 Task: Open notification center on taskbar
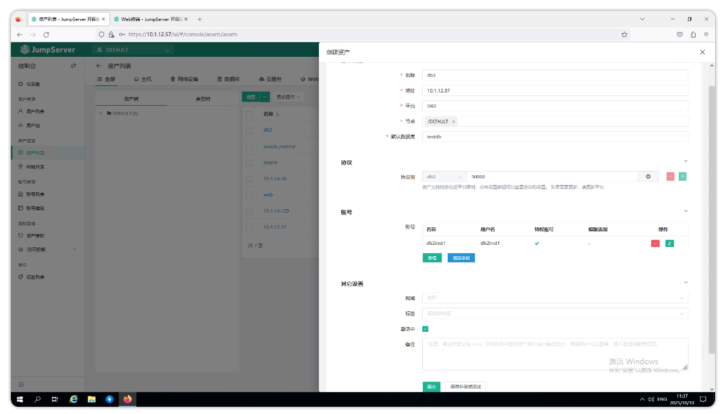(x=703, y=399)
